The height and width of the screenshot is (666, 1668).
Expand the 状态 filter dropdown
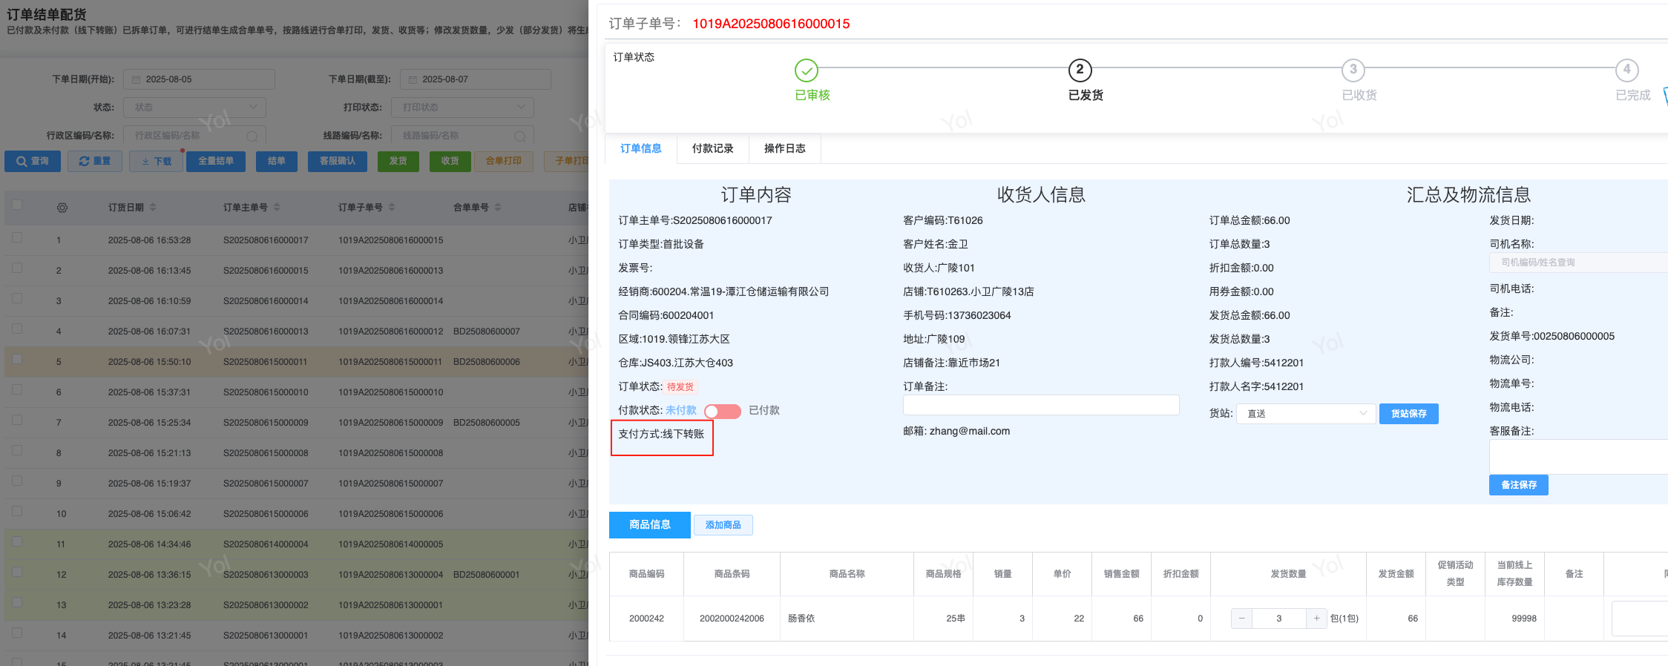194,108
